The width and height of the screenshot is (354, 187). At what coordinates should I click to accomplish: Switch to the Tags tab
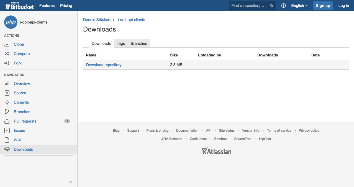121,43
